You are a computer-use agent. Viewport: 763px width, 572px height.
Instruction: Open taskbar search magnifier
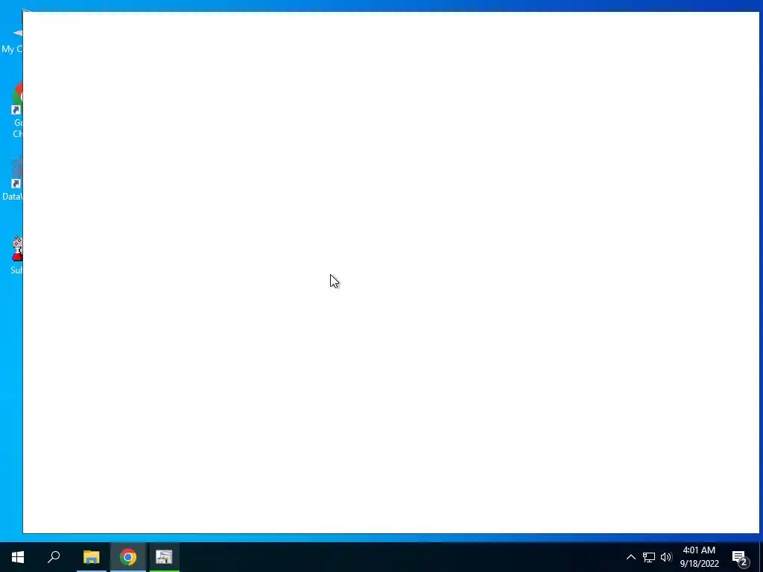click(54, 557)
